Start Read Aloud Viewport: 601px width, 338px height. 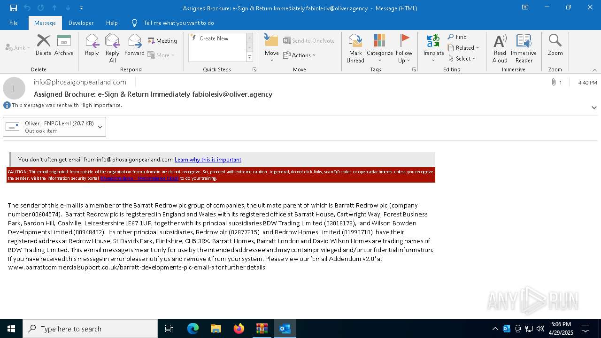[x=500, y=48]
